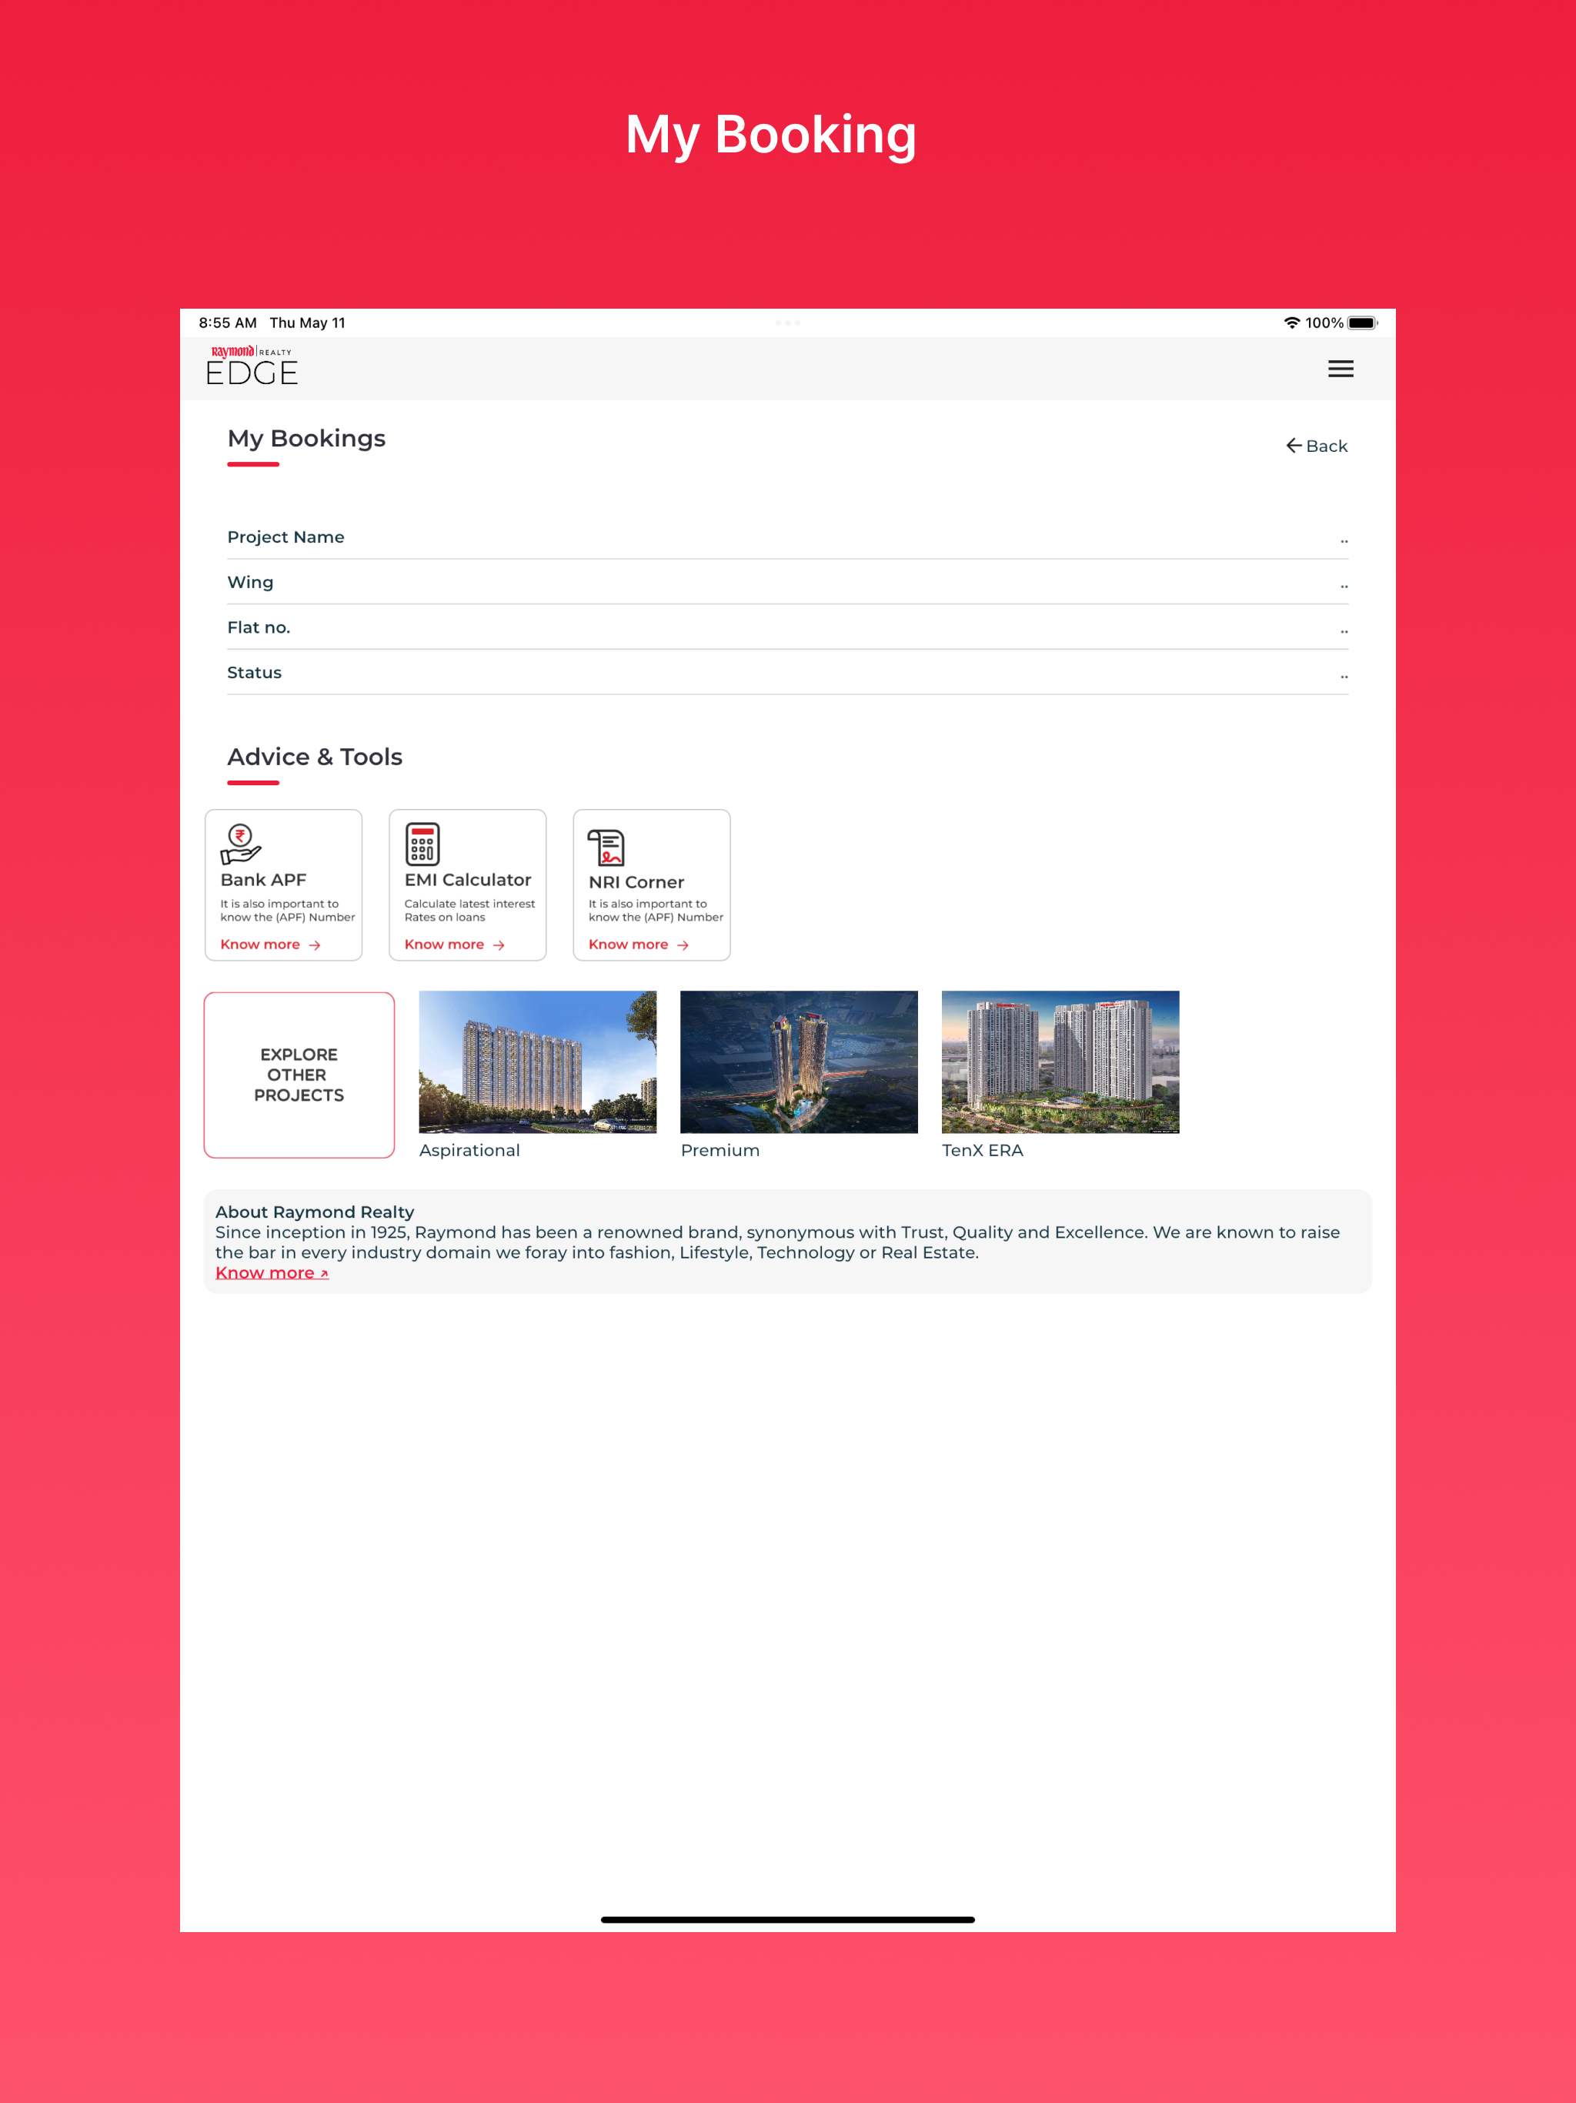1576x2103 pixels.
Task: Click the NRI Corner document icon
Action: click(x=606, y=847)
